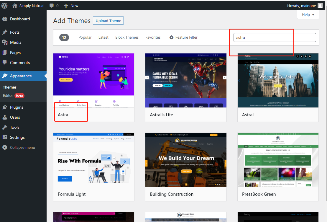327x222 pixels.
Task: Click the 12 results count badge
Action: 64,37
